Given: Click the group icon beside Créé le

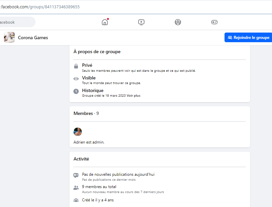Looking at the screenshot, I should pos(76,200).
